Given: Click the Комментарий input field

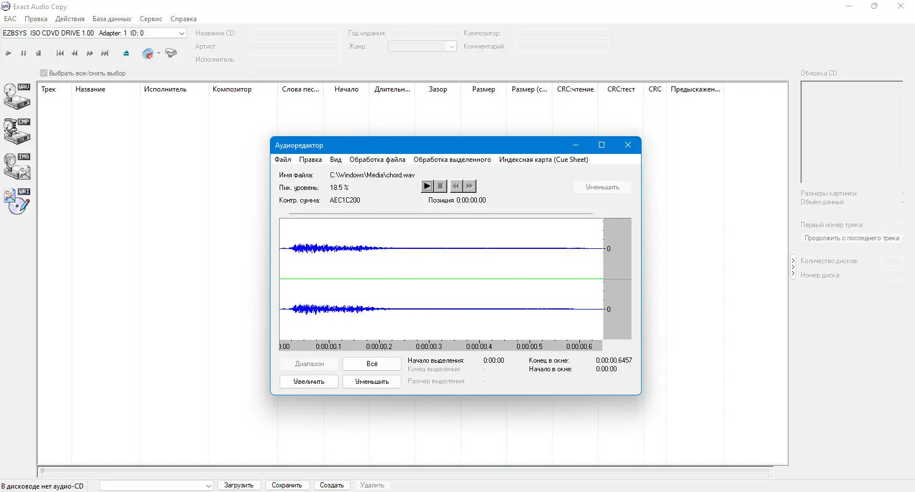Looking at the screenshot, I should click(x=562, y=46).
